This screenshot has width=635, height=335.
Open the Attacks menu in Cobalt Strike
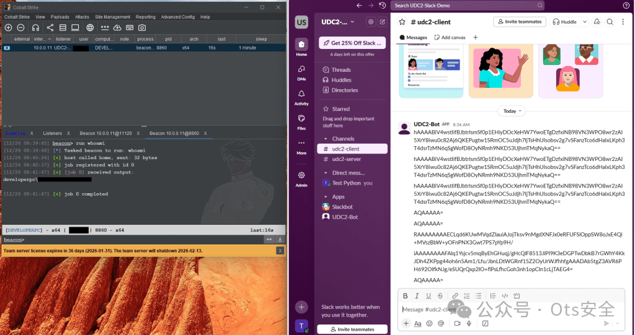click(82, 17)
